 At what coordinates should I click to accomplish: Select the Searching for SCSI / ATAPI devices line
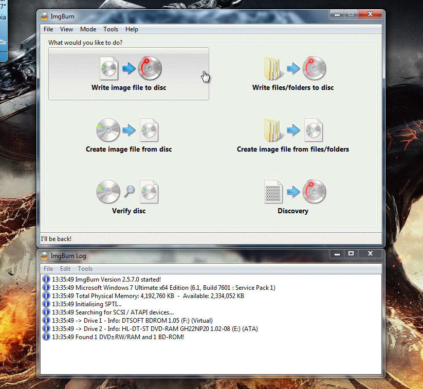point(113,312)
